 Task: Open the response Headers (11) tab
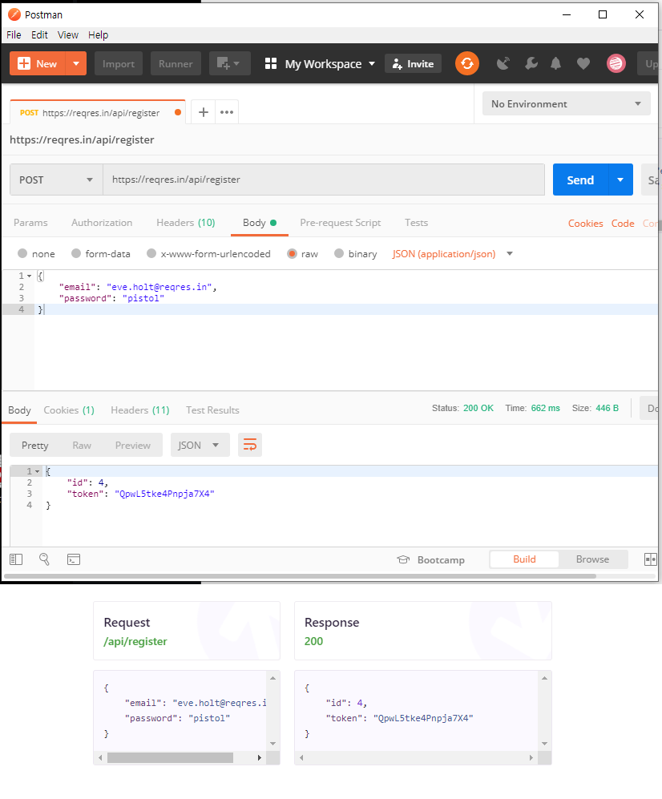pos(139,410)
